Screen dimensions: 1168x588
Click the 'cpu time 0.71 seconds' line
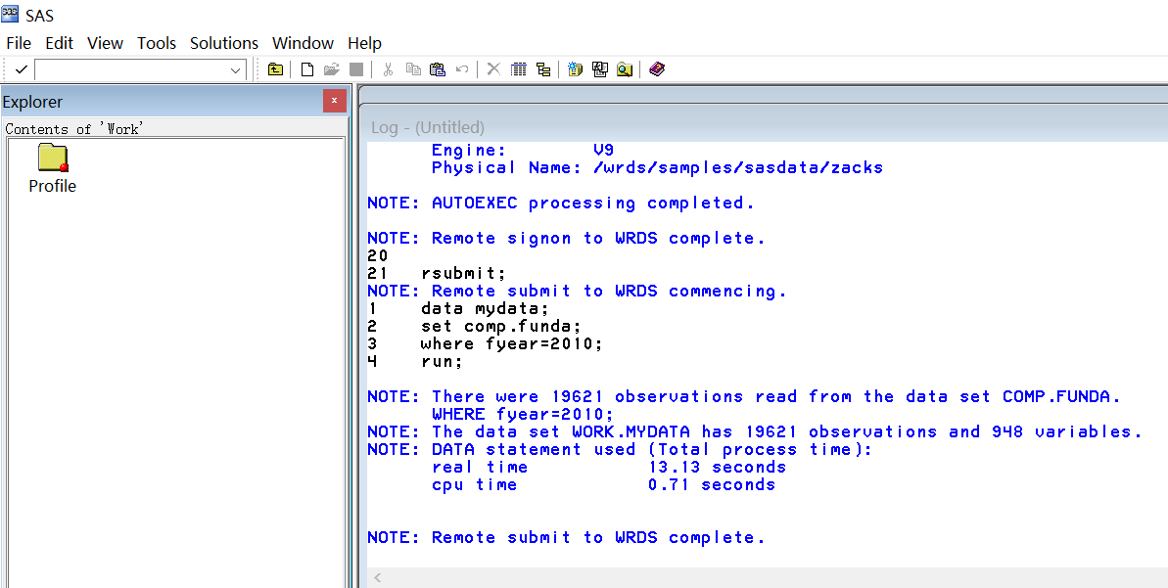pos(603,484)
